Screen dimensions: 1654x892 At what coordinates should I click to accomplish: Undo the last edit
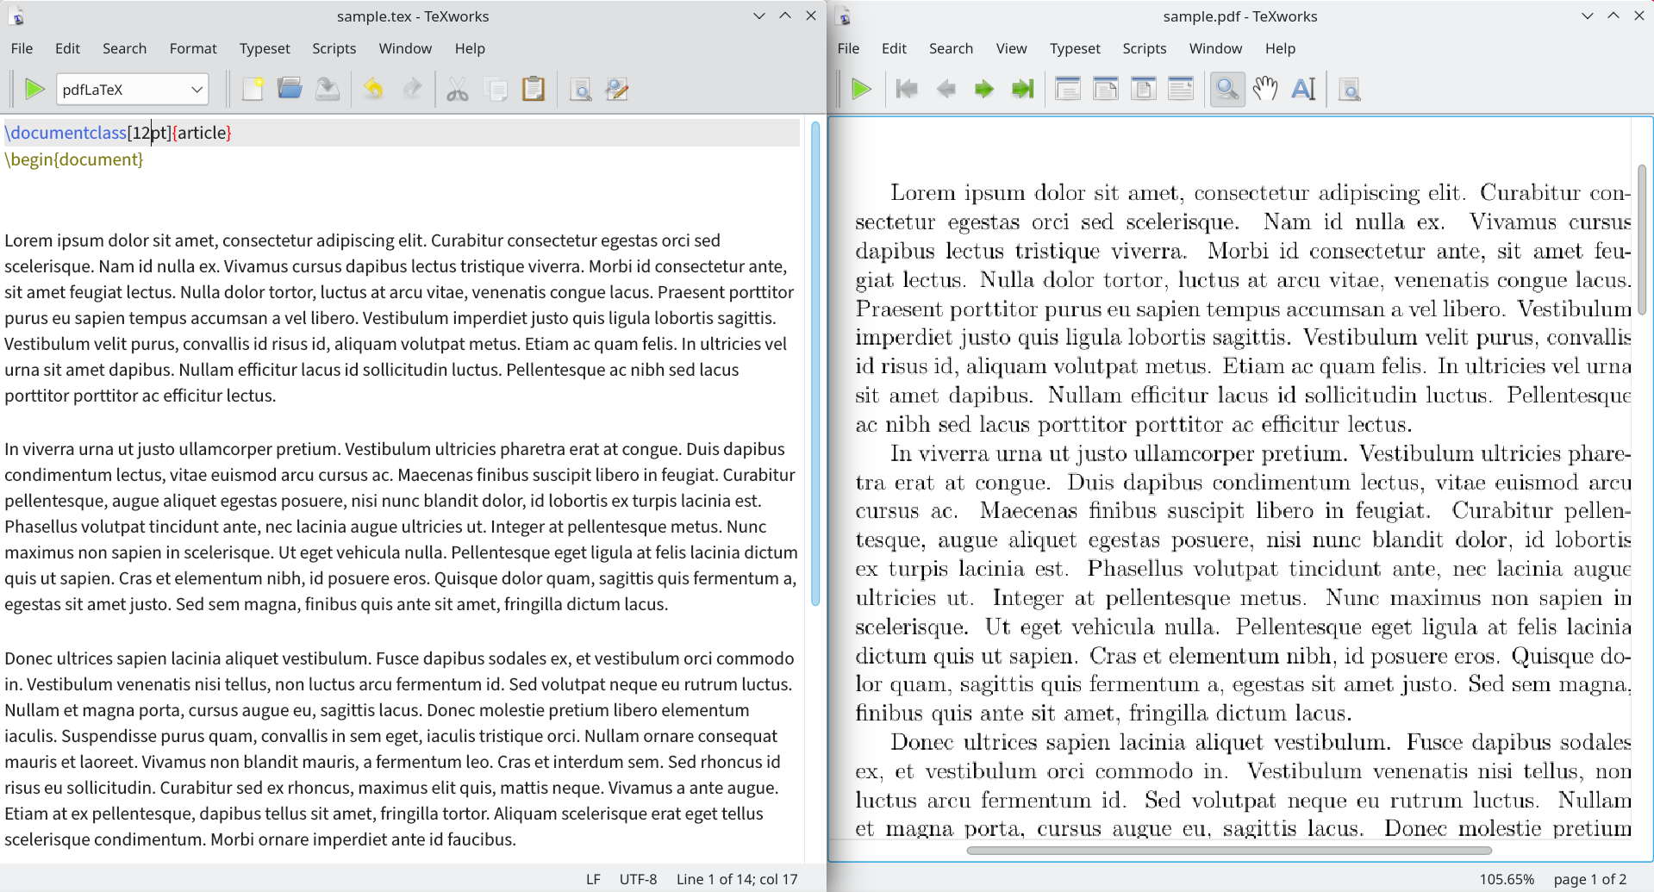373,89
